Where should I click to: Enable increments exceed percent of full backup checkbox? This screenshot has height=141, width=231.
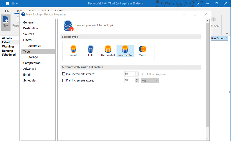pyautogui.click(x=64, y=74)
